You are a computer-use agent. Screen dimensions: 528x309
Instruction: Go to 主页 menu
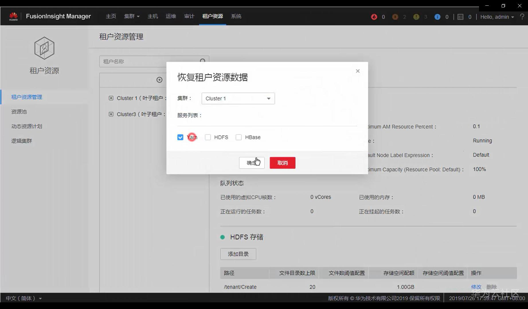tap(111, 16)
